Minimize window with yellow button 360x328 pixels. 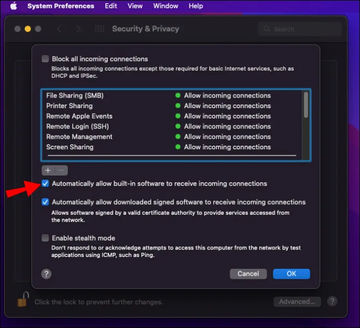pyautogui.click(x=28, y=29)
